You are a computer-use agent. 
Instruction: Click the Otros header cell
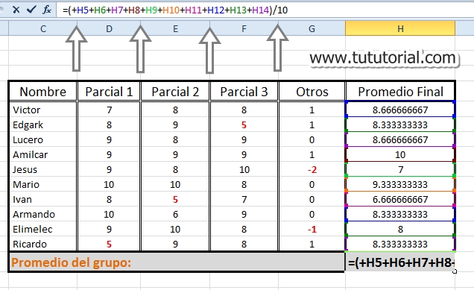point(312,92)
